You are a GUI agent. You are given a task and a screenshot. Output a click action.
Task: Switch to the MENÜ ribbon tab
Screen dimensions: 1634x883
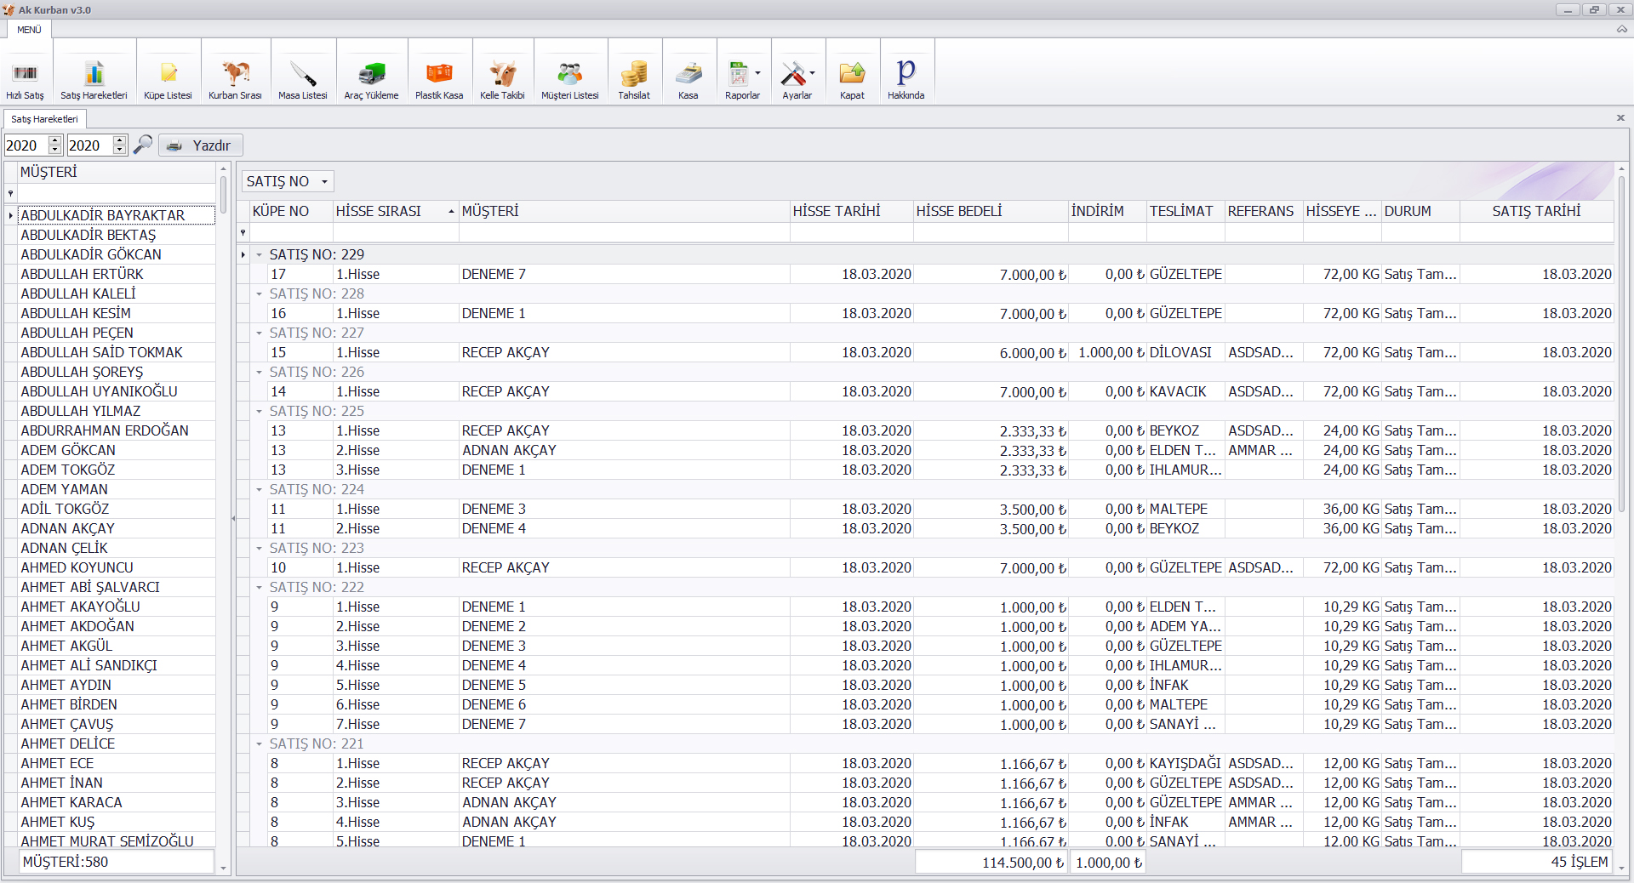pos(29,30)
